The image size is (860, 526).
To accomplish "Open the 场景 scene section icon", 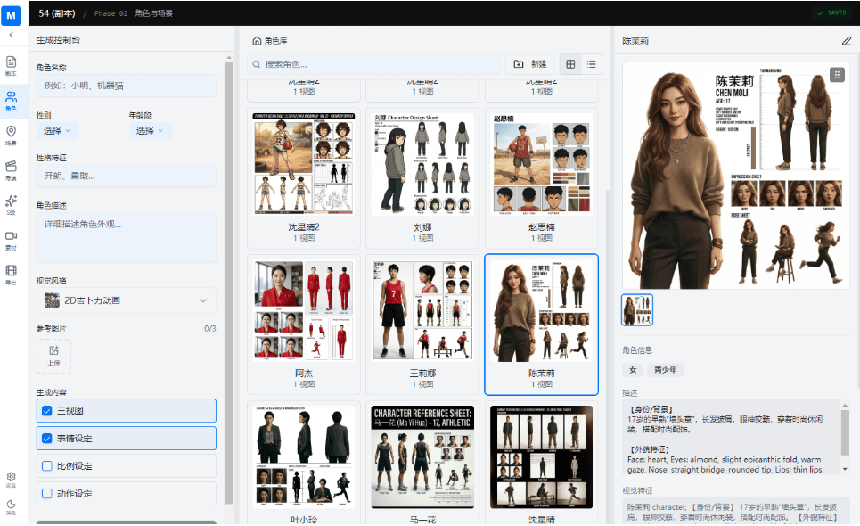I will coord(11,135).
